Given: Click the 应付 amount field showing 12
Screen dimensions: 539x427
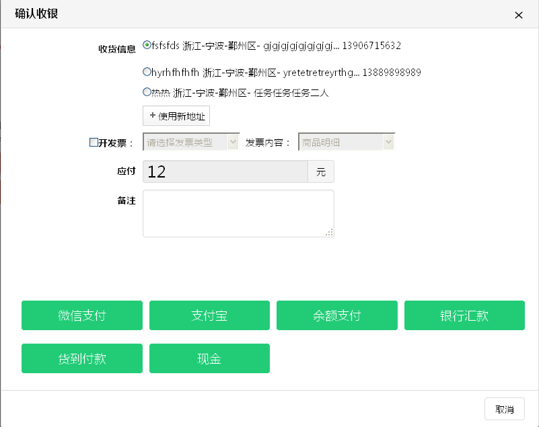Looking at the screenshot, I should click(225, 171).
